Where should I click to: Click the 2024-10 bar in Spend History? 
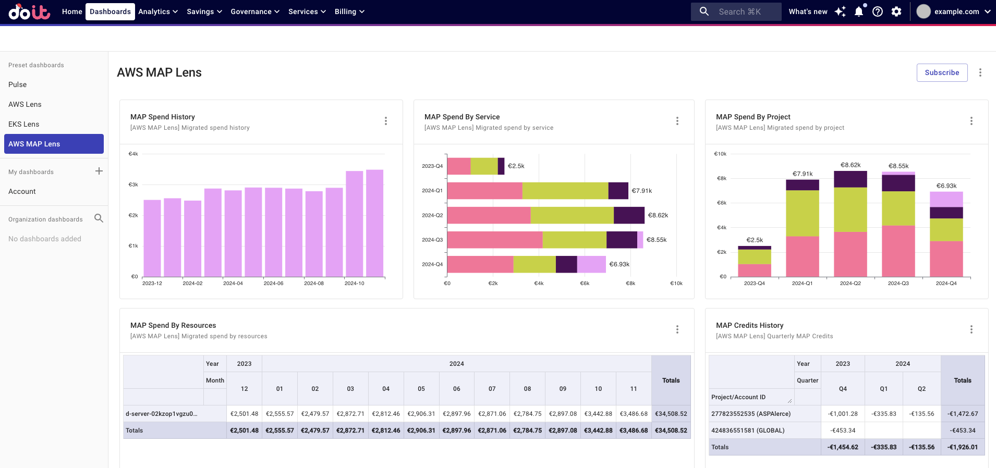point(355,224)
